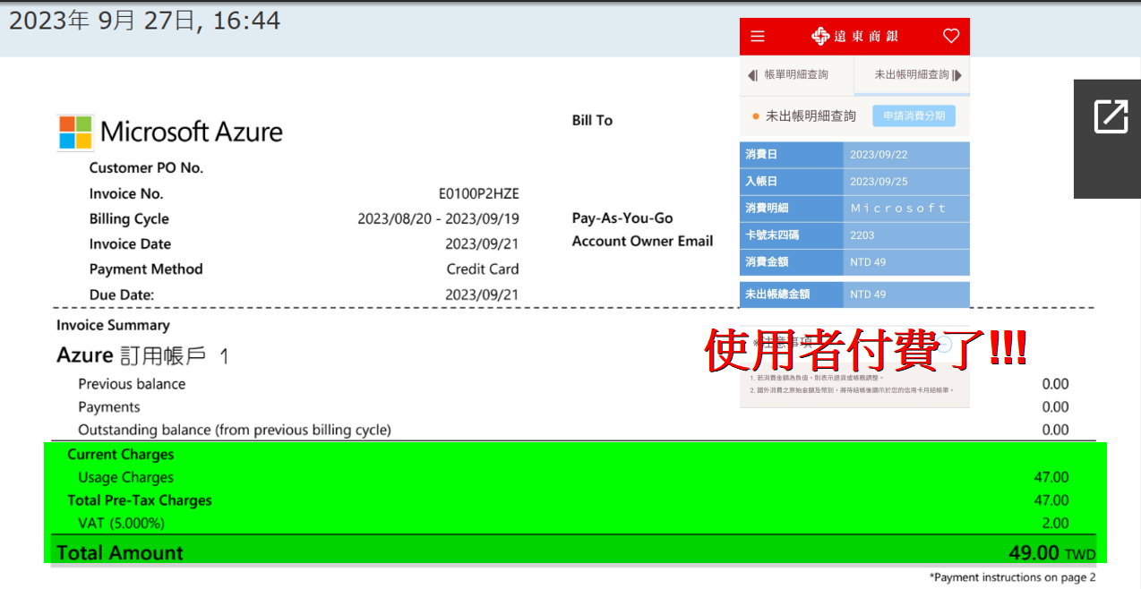Select the card last four digits 2203
1141x589 pixels.
click(862, 235)
